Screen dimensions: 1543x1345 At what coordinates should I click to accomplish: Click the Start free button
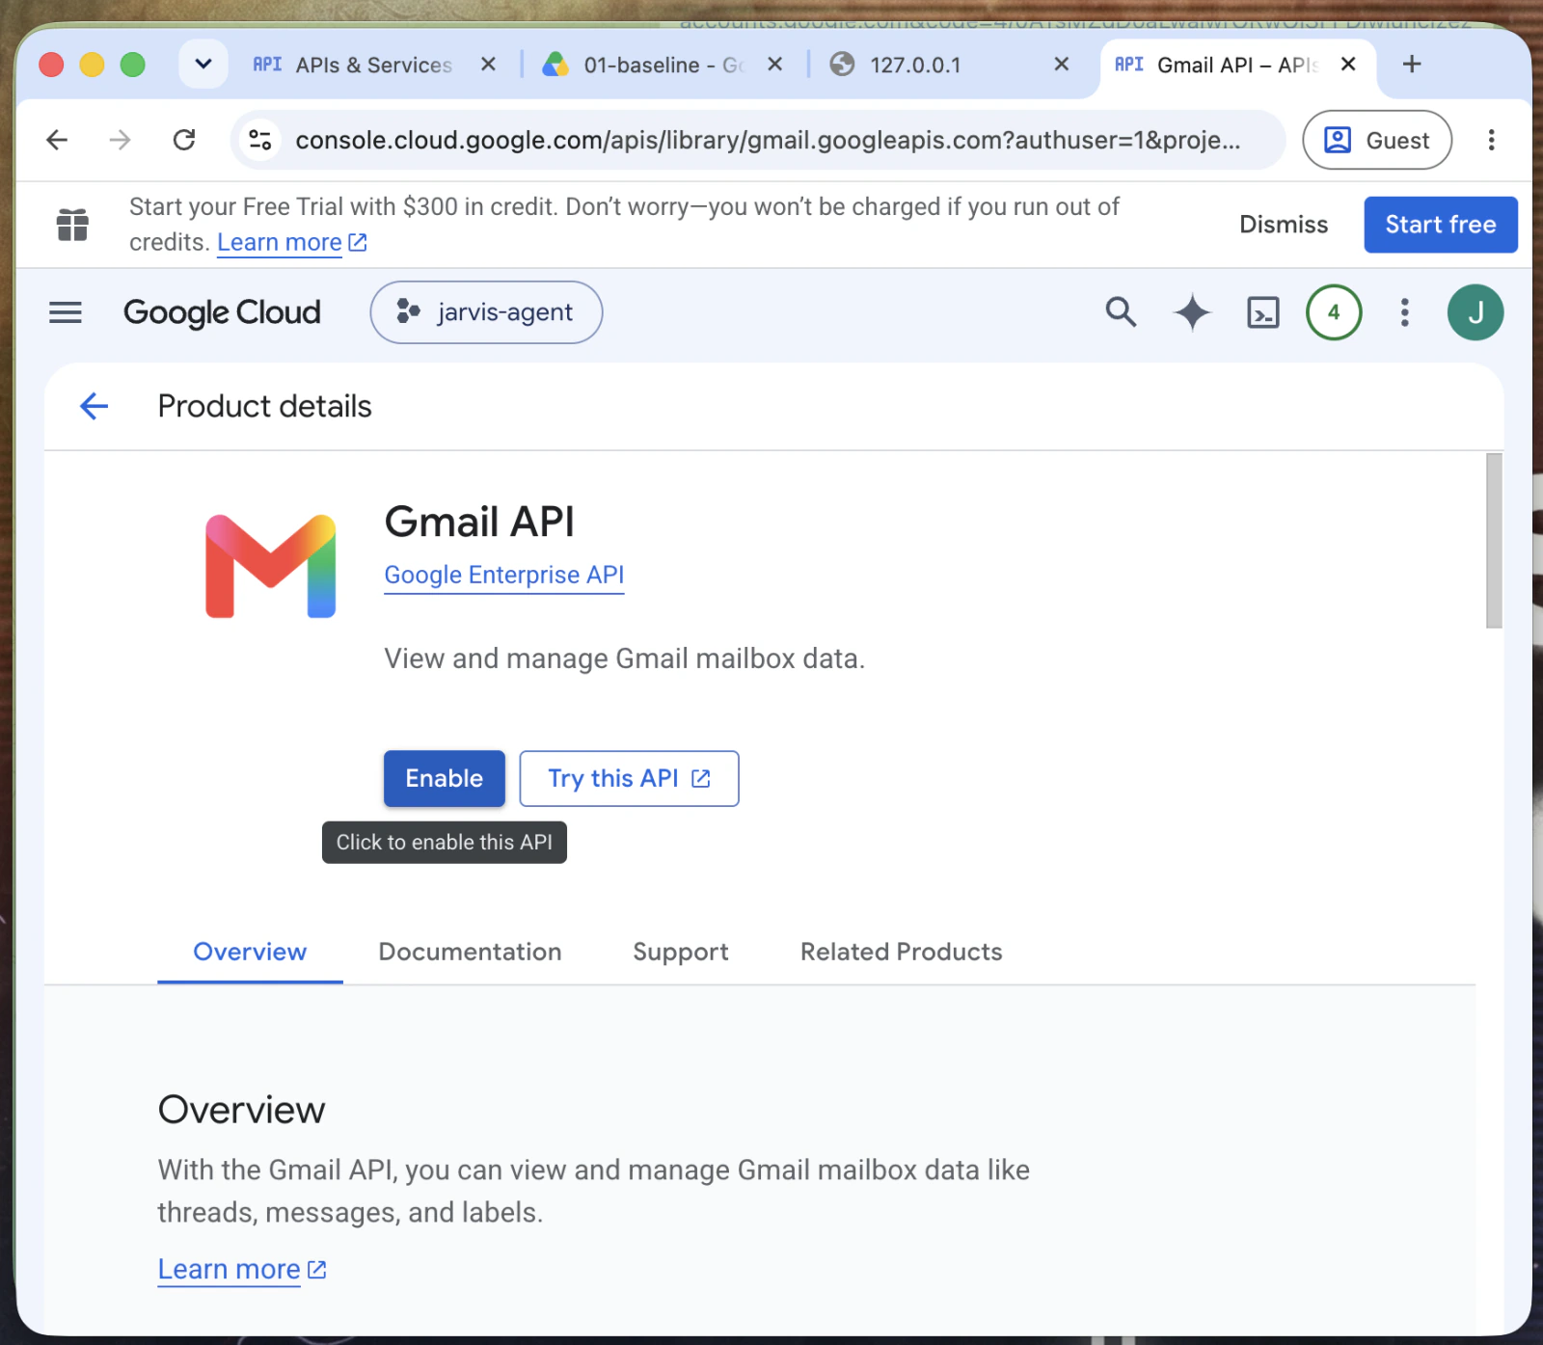[x=1441, y=225]
